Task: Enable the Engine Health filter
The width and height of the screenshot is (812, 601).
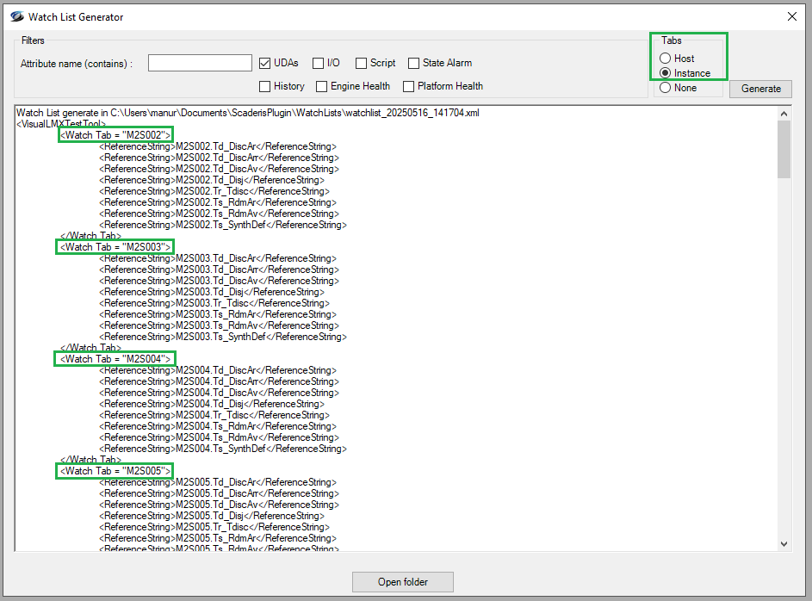Action: pos(322,86)
